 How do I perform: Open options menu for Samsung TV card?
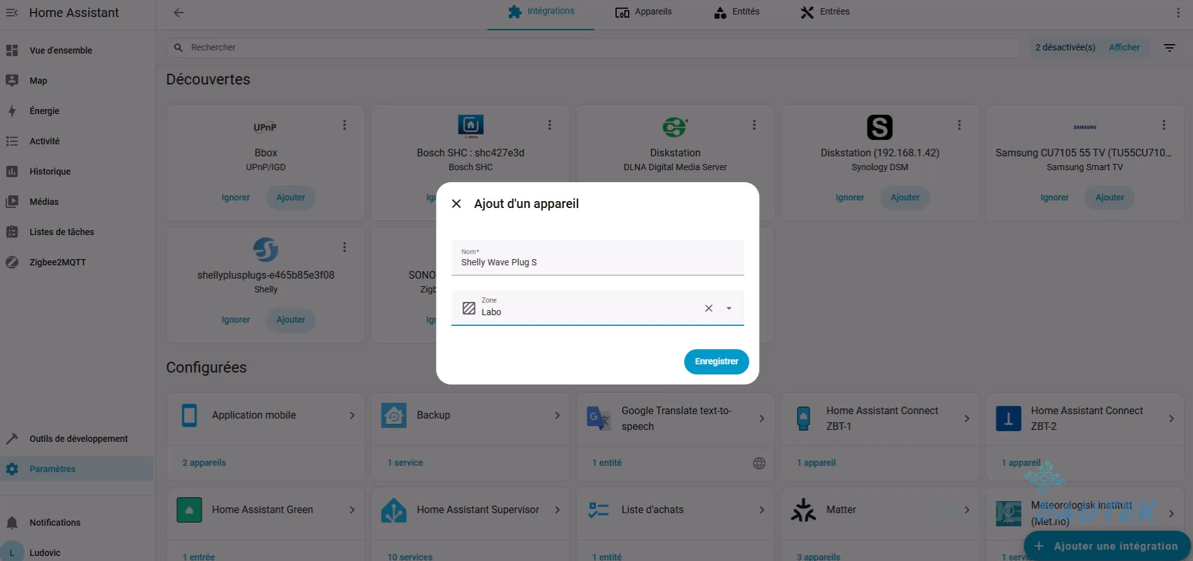[x=1163, y=125]
